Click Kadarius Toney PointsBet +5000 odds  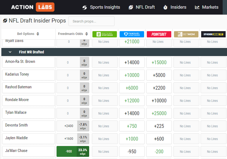[x=159, y=75]
